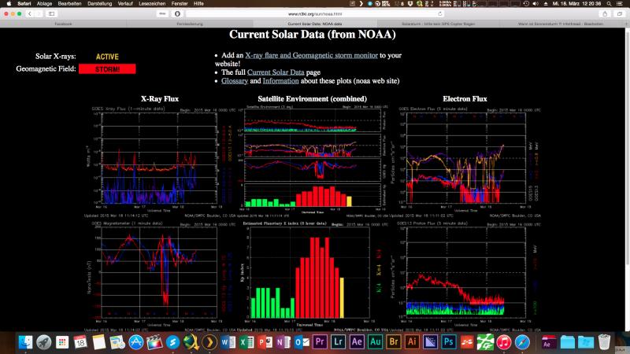Open the Darstellung menu in menu bar

[100, 4]
